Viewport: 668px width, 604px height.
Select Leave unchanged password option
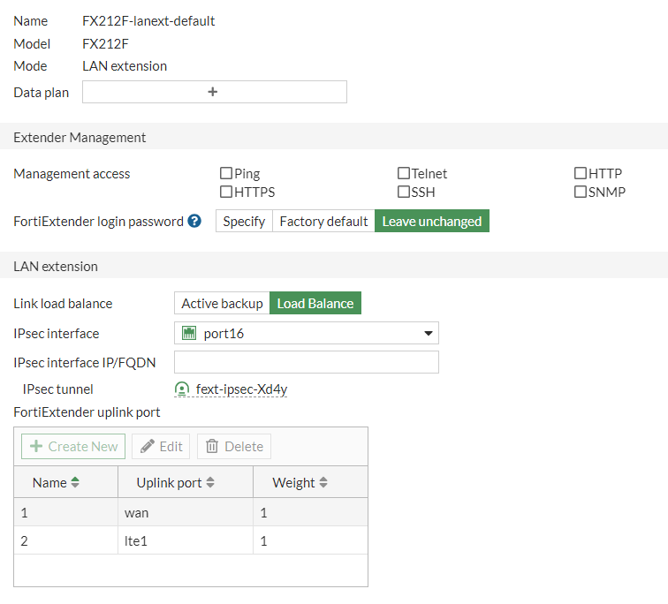[432, 221]
